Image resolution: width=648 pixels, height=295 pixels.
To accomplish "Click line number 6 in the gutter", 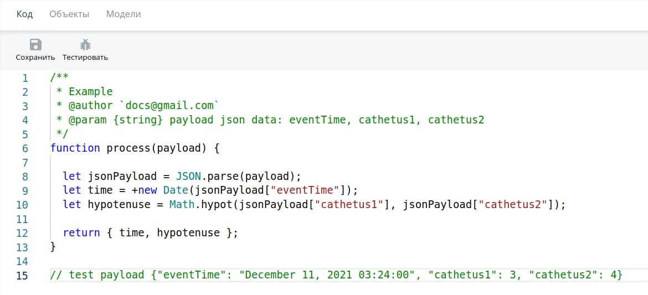I will pyautogui.click(x=25, y=148).
